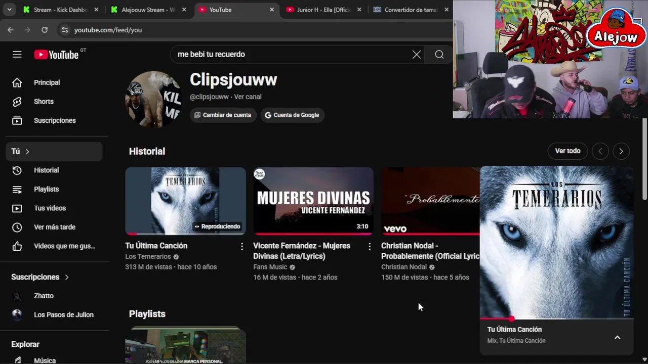
Task: Run search with the magnifier button
Action: pyautogui.click(x=439, y=55)
